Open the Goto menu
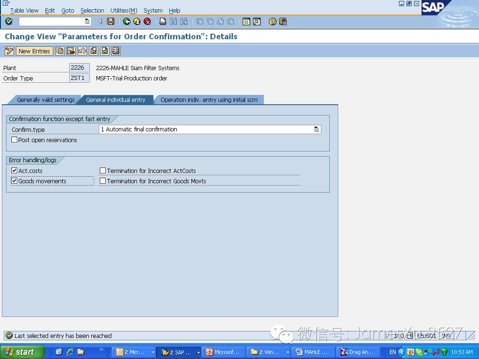The width and height of the screenshot is (479, 359). tap(67, 11)
